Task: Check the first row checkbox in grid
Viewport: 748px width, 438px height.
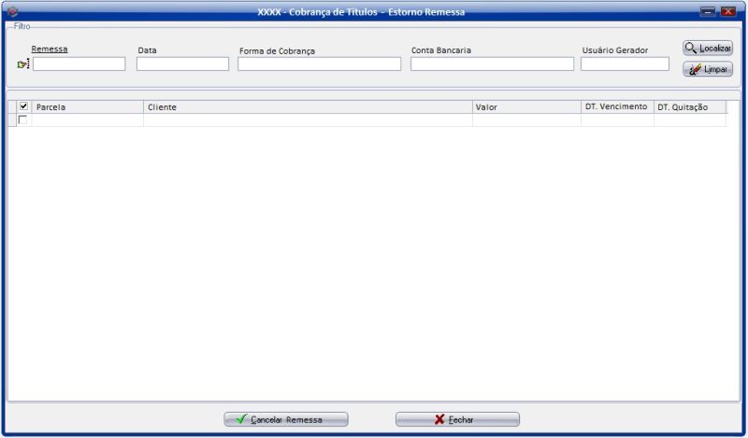Action: point(22,120)
